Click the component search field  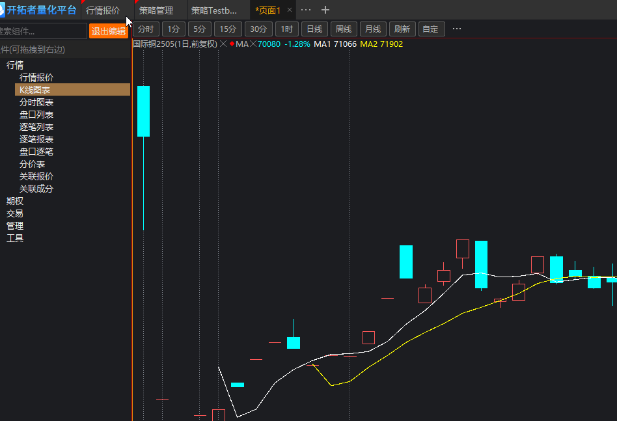(x=42, y=31)
